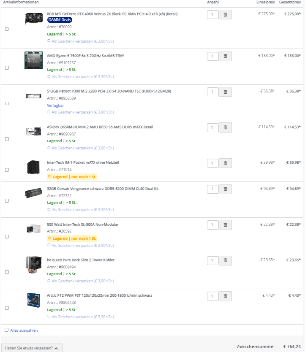Tick the checkbox for AMD Ryzen 5 7500F

coord(7,68)
